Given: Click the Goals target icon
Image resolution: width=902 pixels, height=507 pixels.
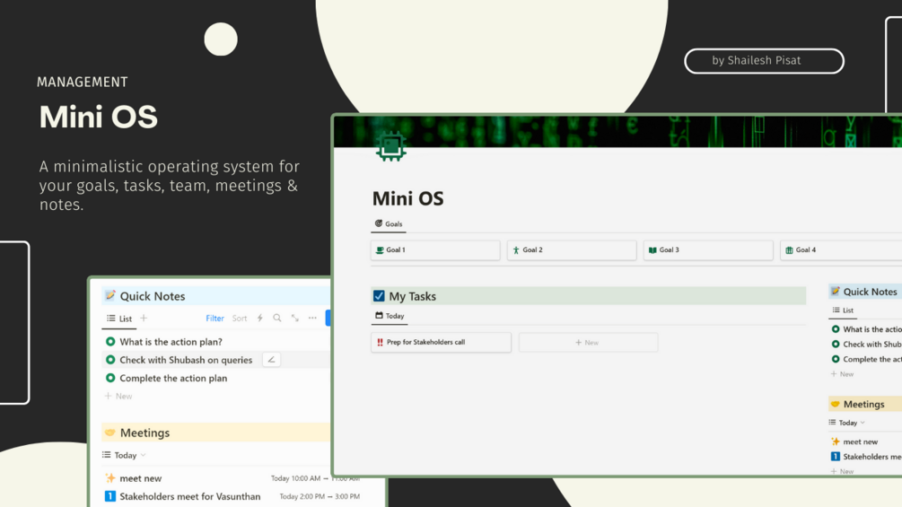Looking at the screenshot, I should 379,223.
